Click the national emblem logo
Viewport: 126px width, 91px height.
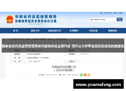[10, 19]
